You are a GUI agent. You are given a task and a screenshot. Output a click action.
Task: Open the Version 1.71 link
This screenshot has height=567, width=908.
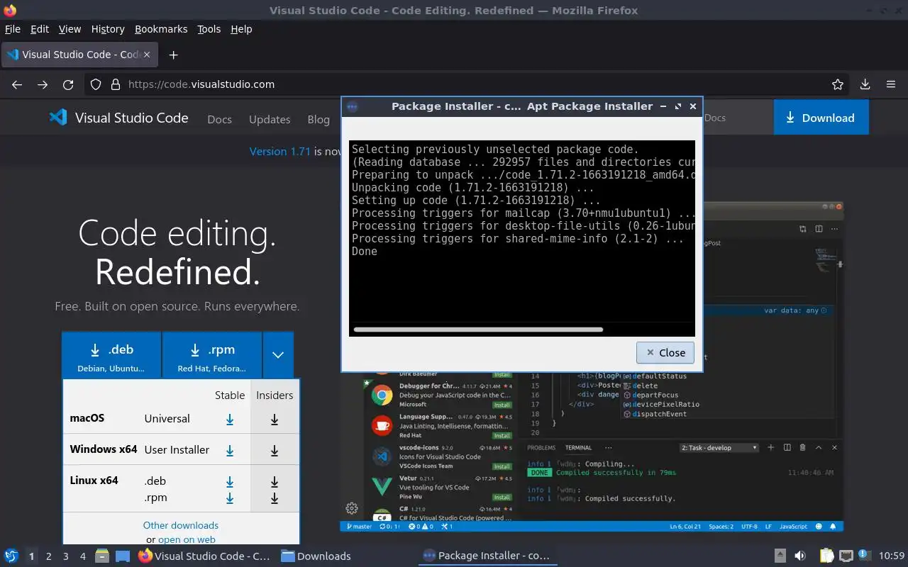280,151
